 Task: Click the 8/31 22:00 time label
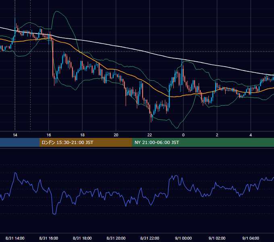[x=150, y=238]
